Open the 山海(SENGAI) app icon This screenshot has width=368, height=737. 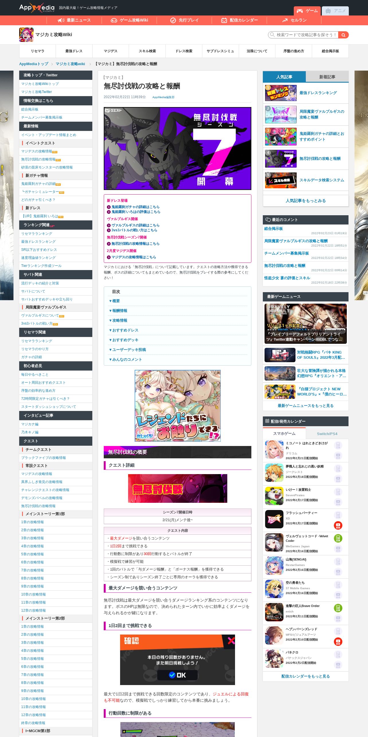(x=274, y=566)
